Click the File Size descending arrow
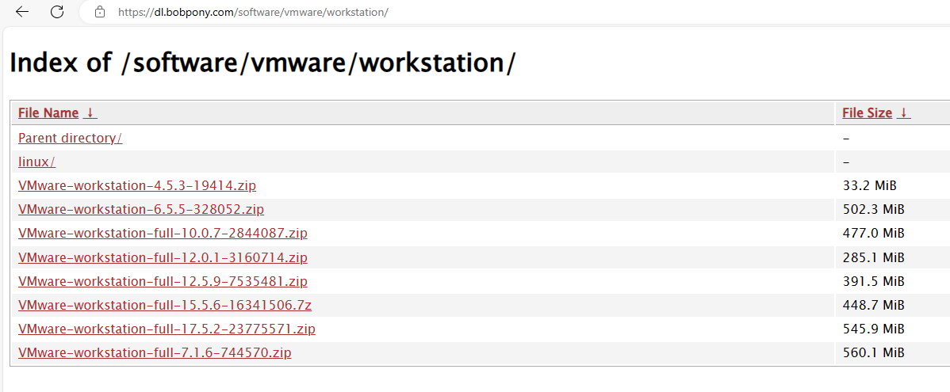The image size is (950, 392). [x=903, y=112]
